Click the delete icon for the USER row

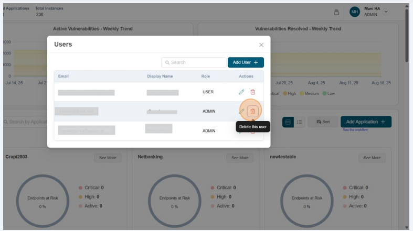252,92
